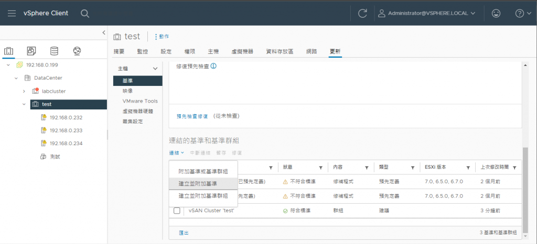Filter the ESXi 版本 column
Screen dimensions: 537x244
pos(468,168)
